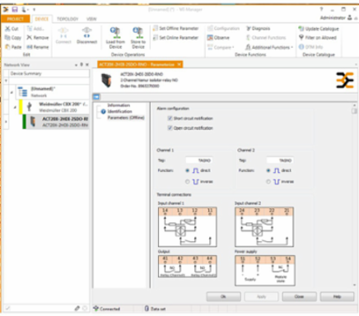Click the Channel 1 Tag input field
Viewport: 359px width, 316px height.
coord(198,160)
